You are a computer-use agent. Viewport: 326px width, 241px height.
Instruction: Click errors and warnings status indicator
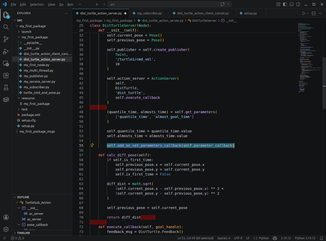(x=18, y=238)
